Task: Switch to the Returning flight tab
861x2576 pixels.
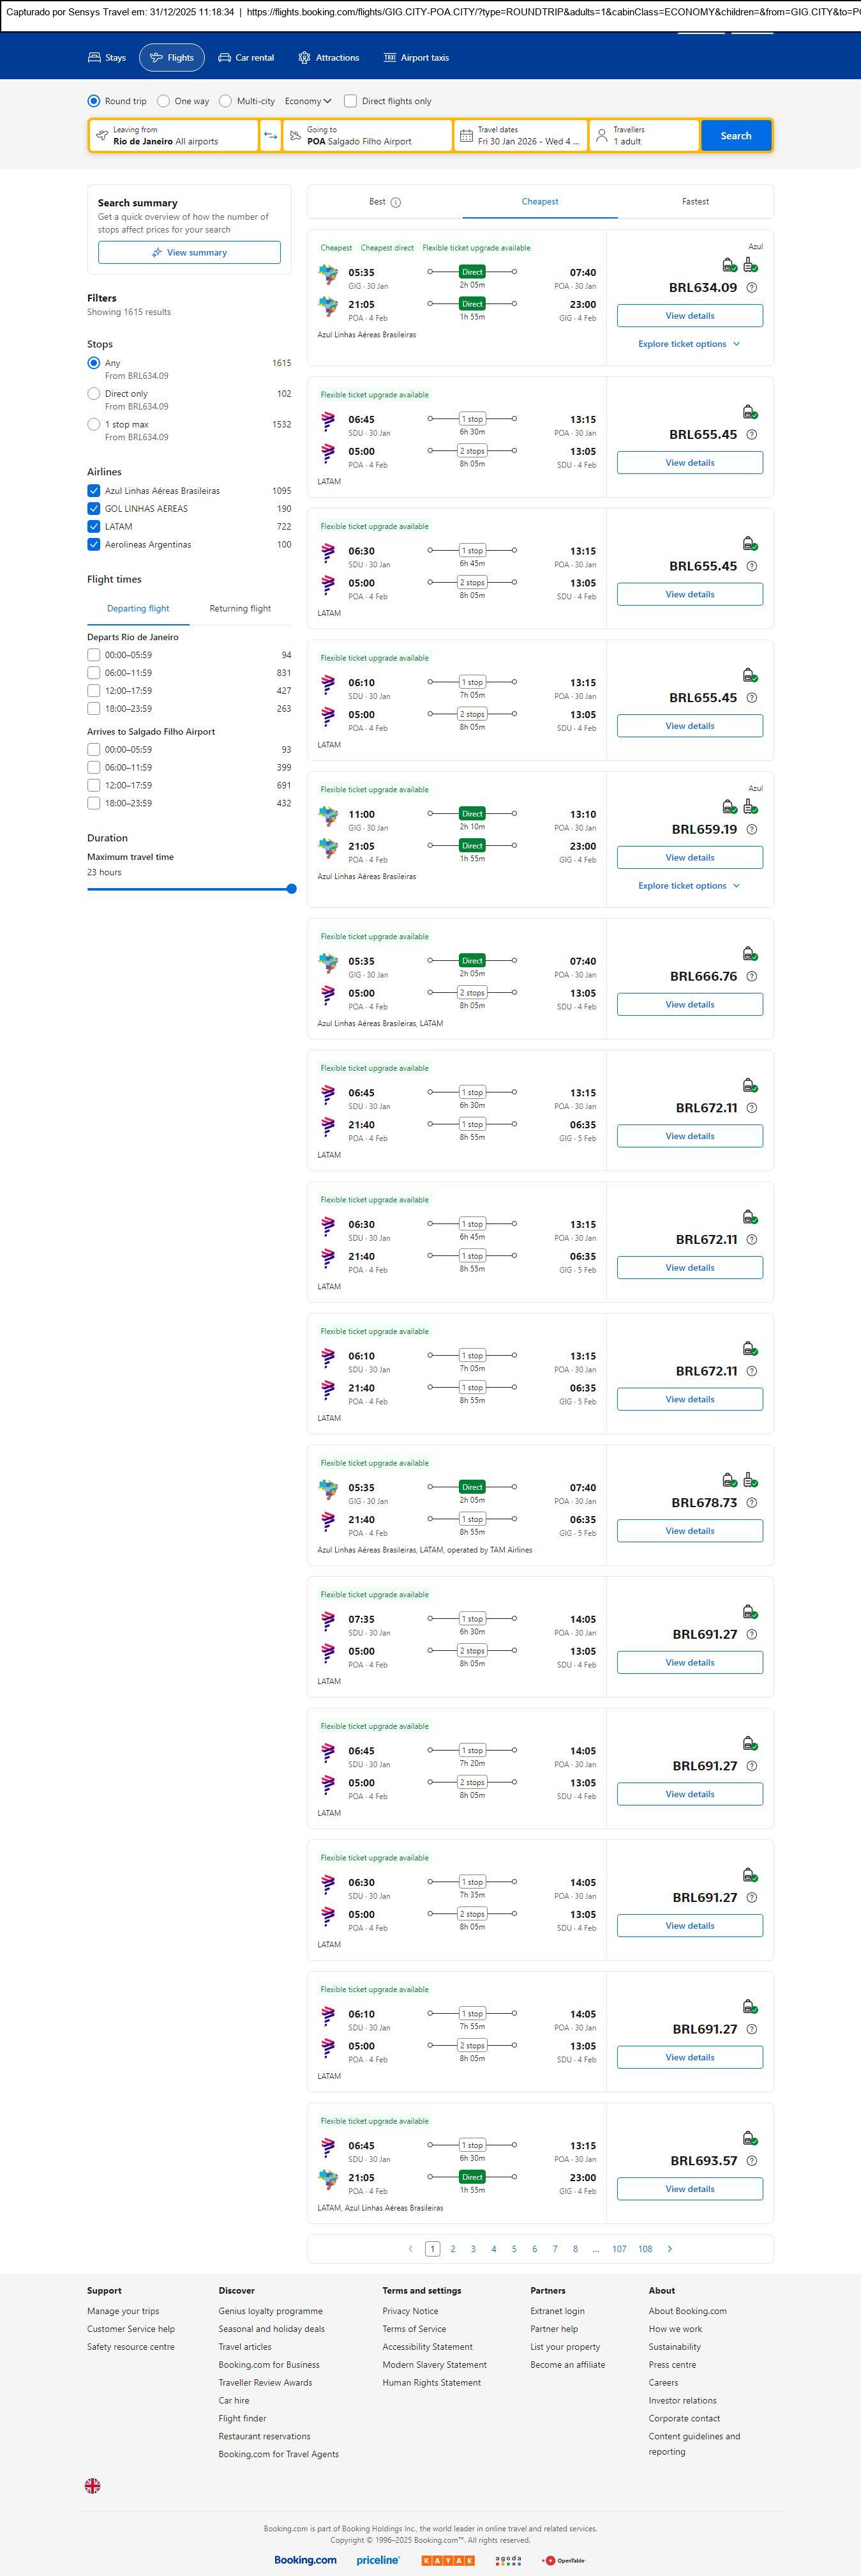Action: coord(240,609)
